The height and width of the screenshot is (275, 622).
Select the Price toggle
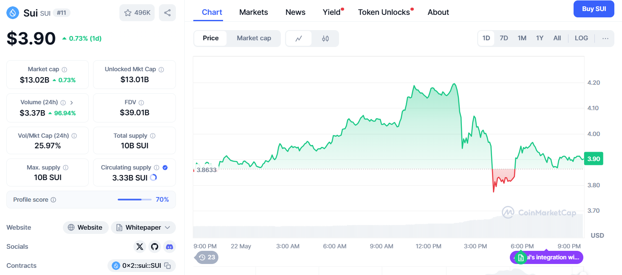[x=211, y=39]
